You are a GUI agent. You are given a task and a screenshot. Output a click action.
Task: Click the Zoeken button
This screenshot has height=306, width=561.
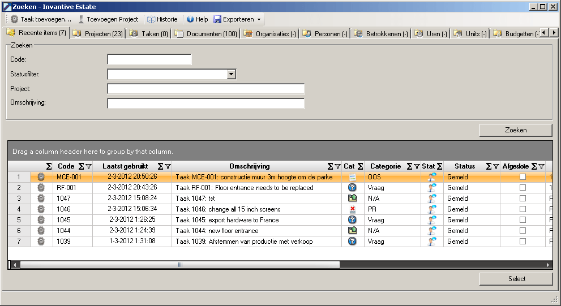click(516, 130)
